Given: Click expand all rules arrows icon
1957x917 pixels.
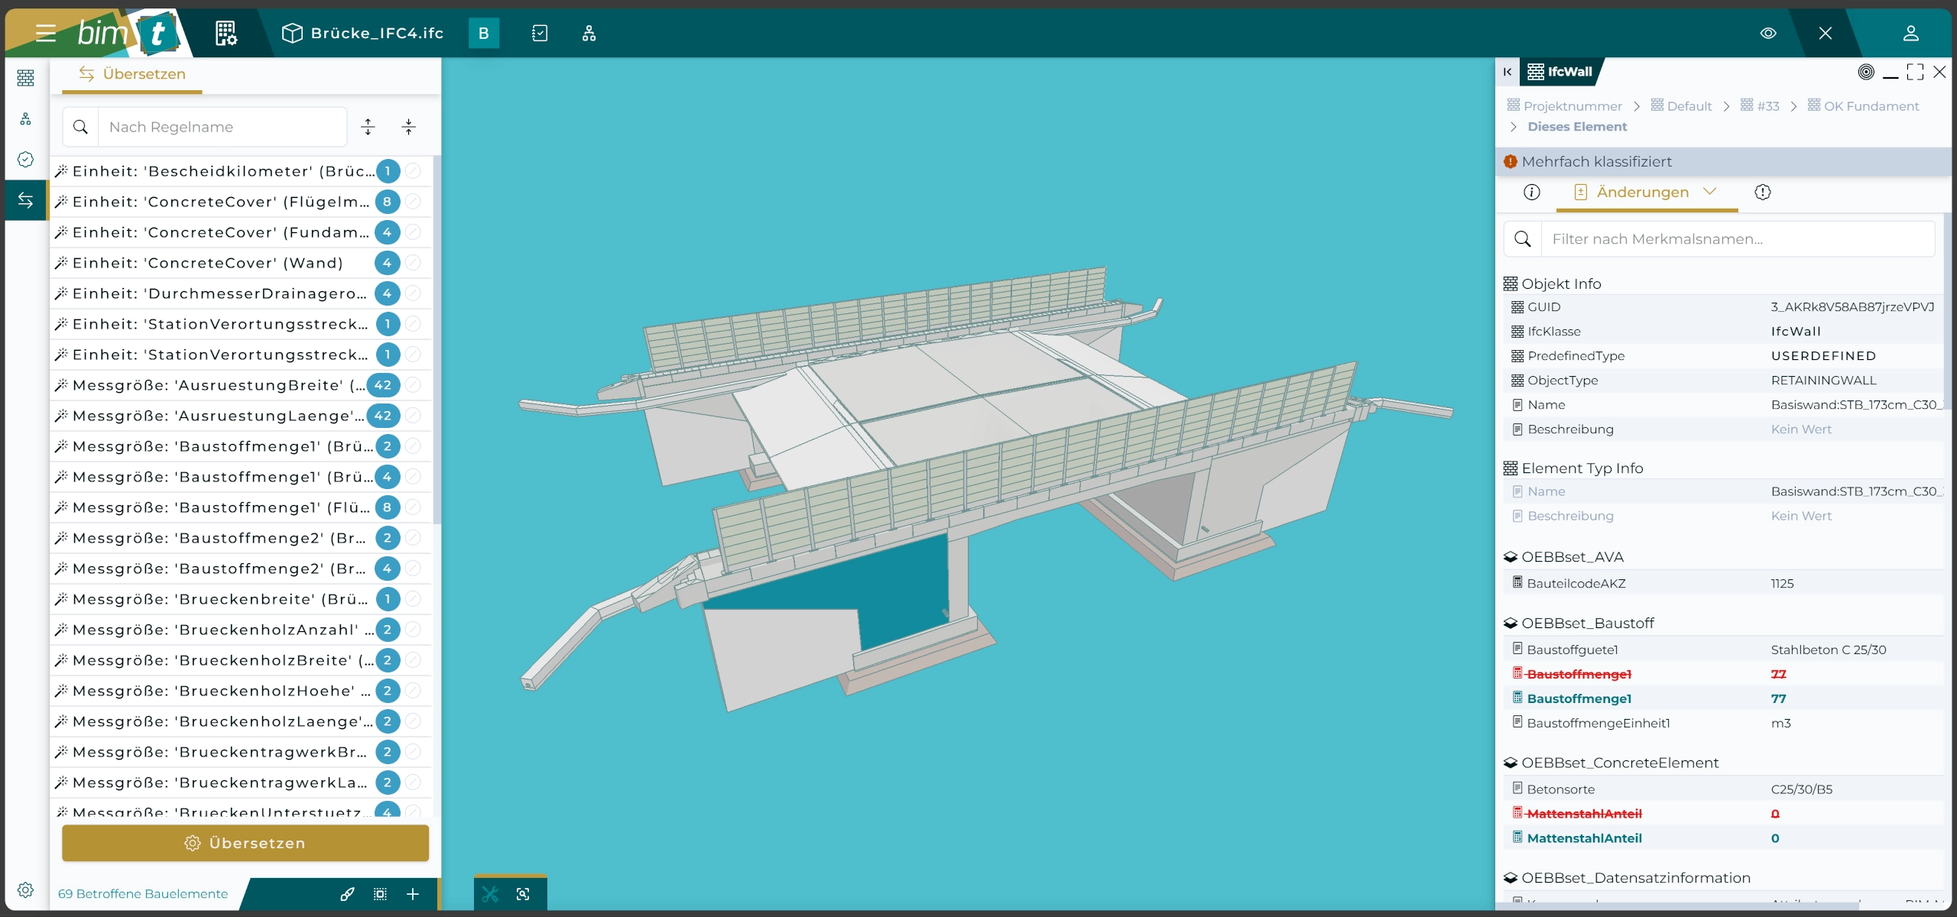Looking at the screenshot, I should click(x=368, y=127).
